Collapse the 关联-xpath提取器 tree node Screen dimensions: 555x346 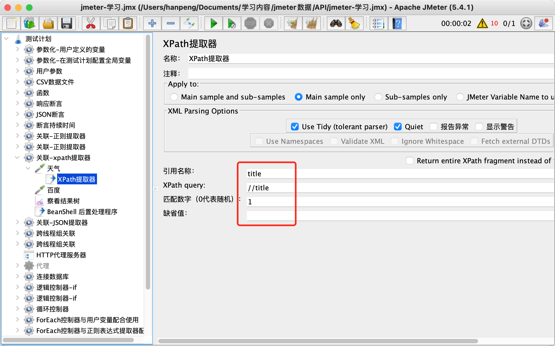pos(17,157)
